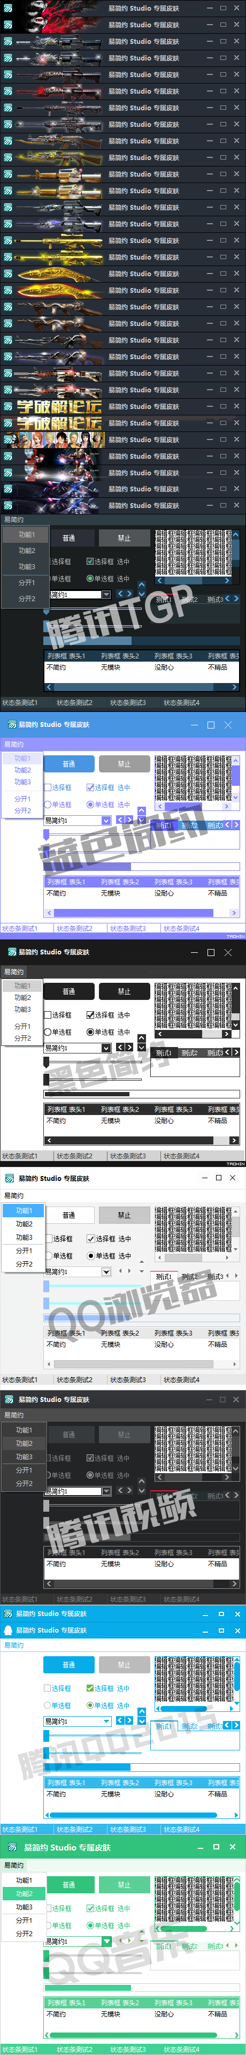The height and width of the screenshot is (2055, 246).
Task: Choose 功能3 in the white-skin window menu
Action: 24,1237
